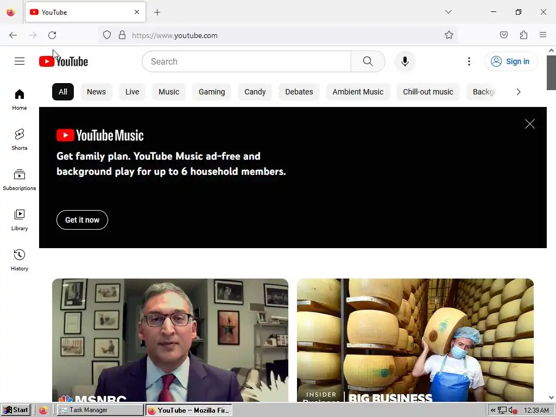Bookmark this page with the star icon

pos(449,35)
